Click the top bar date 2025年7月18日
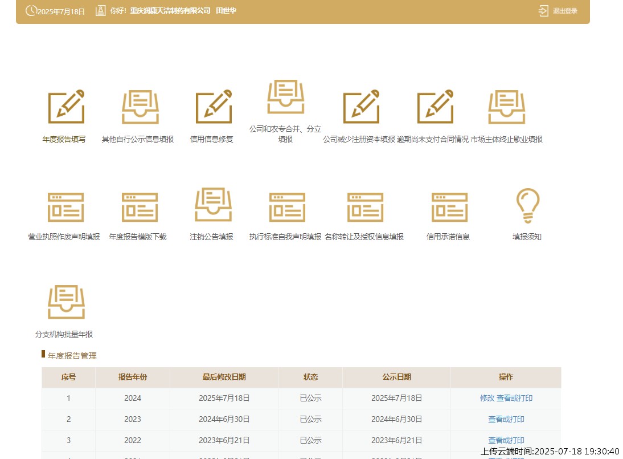The height and width of the screenshot is (459, 623). point(61,11)
